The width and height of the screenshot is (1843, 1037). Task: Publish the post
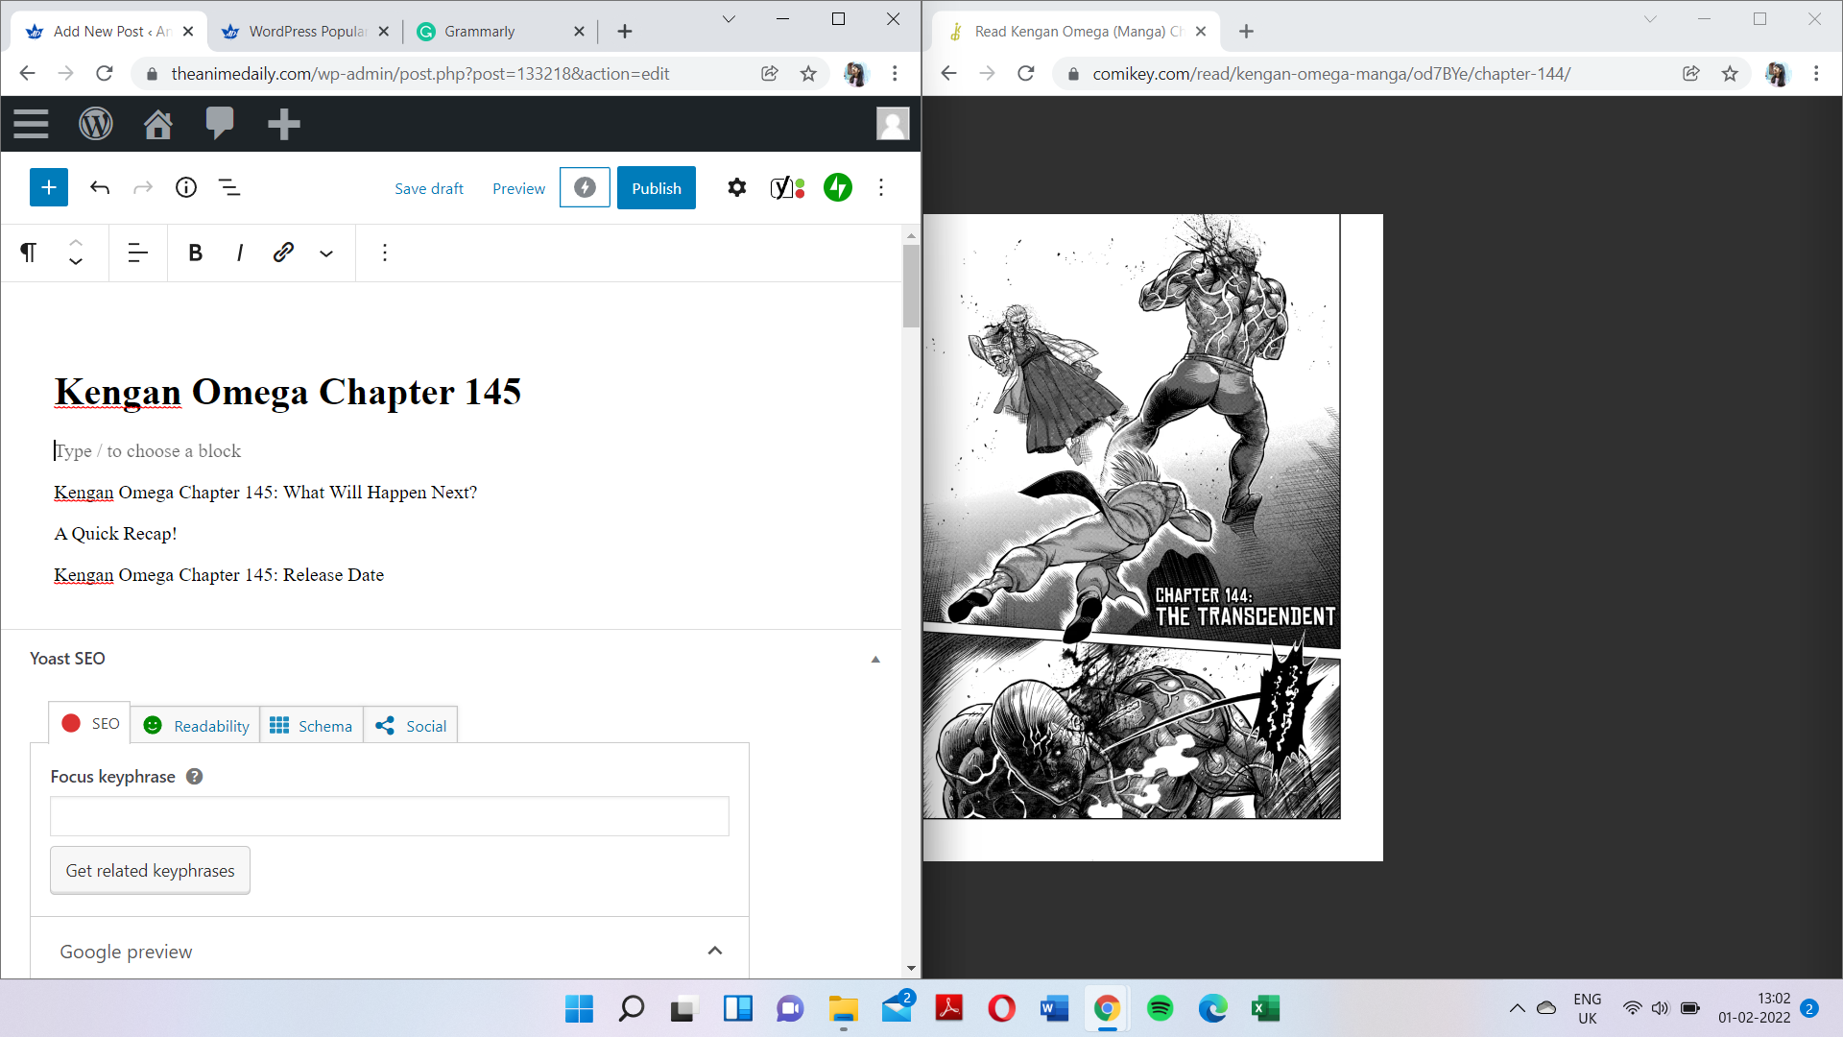(657, 187)
